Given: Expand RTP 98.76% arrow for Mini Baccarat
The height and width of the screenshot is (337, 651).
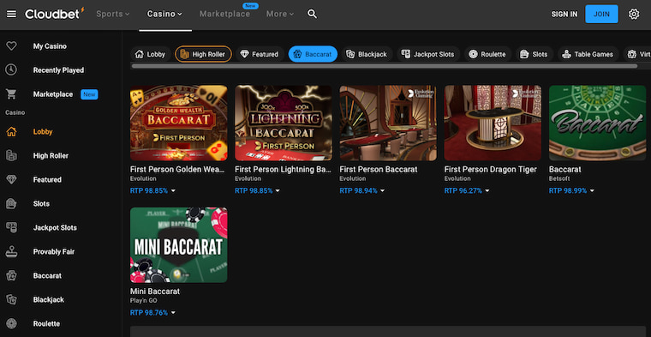Looking at the screenshot, I should pos(173,312).
